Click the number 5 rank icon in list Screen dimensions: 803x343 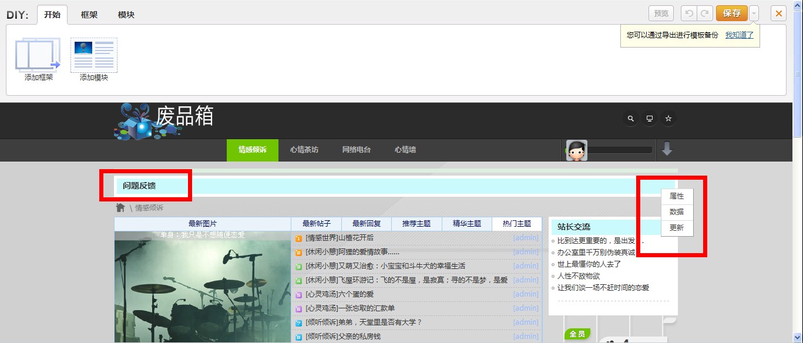point(298,295)
